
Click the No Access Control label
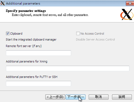coord(92,34)
